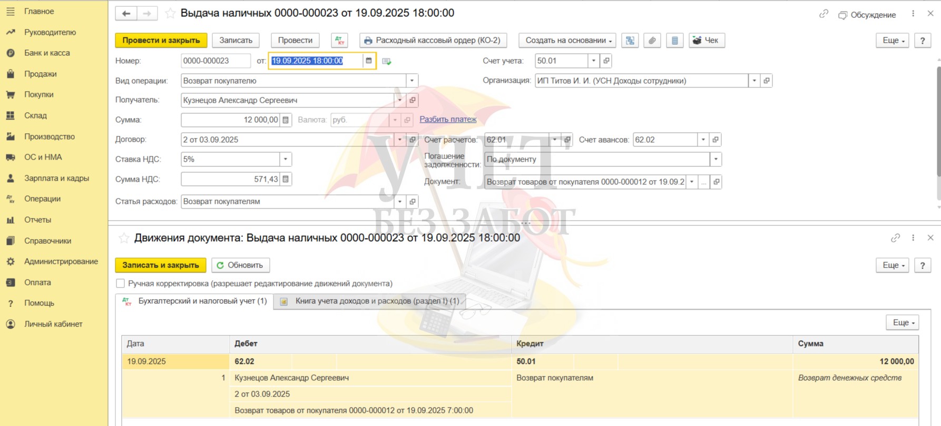Star the Движения документа form as favorite
The image size is (941, 426).
tap(124, 238)
